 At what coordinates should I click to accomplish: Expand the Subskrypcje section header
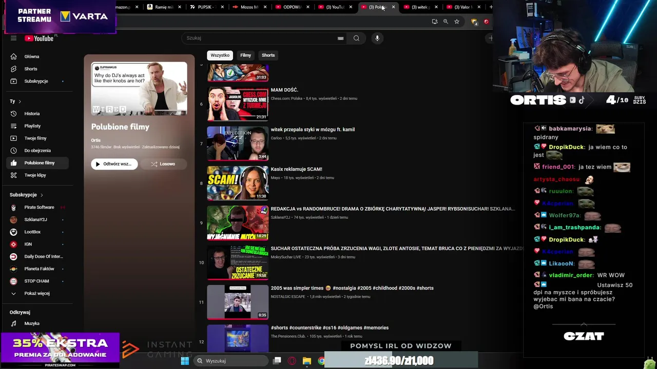click(x=26, y=195)
